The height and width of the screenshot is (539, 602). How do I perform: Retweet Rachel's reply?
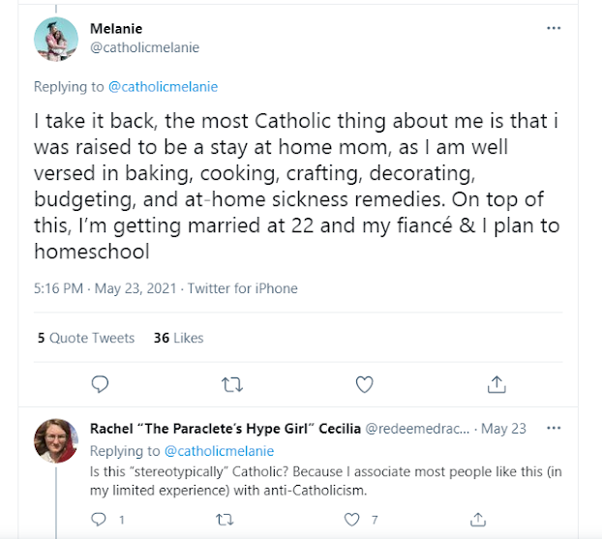[x=225, y=520]
